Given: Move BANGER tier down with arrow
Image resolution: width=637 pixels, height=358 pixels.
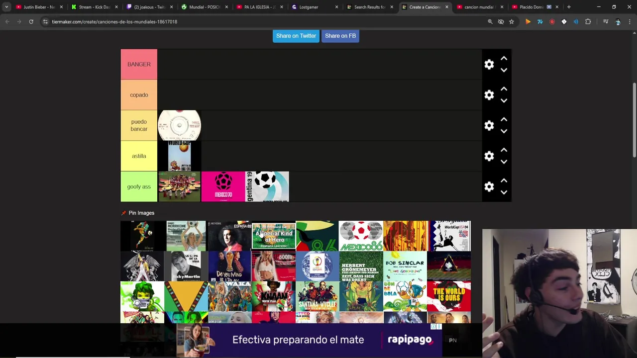Looking at the screenshot, I should tap(504, 70).
